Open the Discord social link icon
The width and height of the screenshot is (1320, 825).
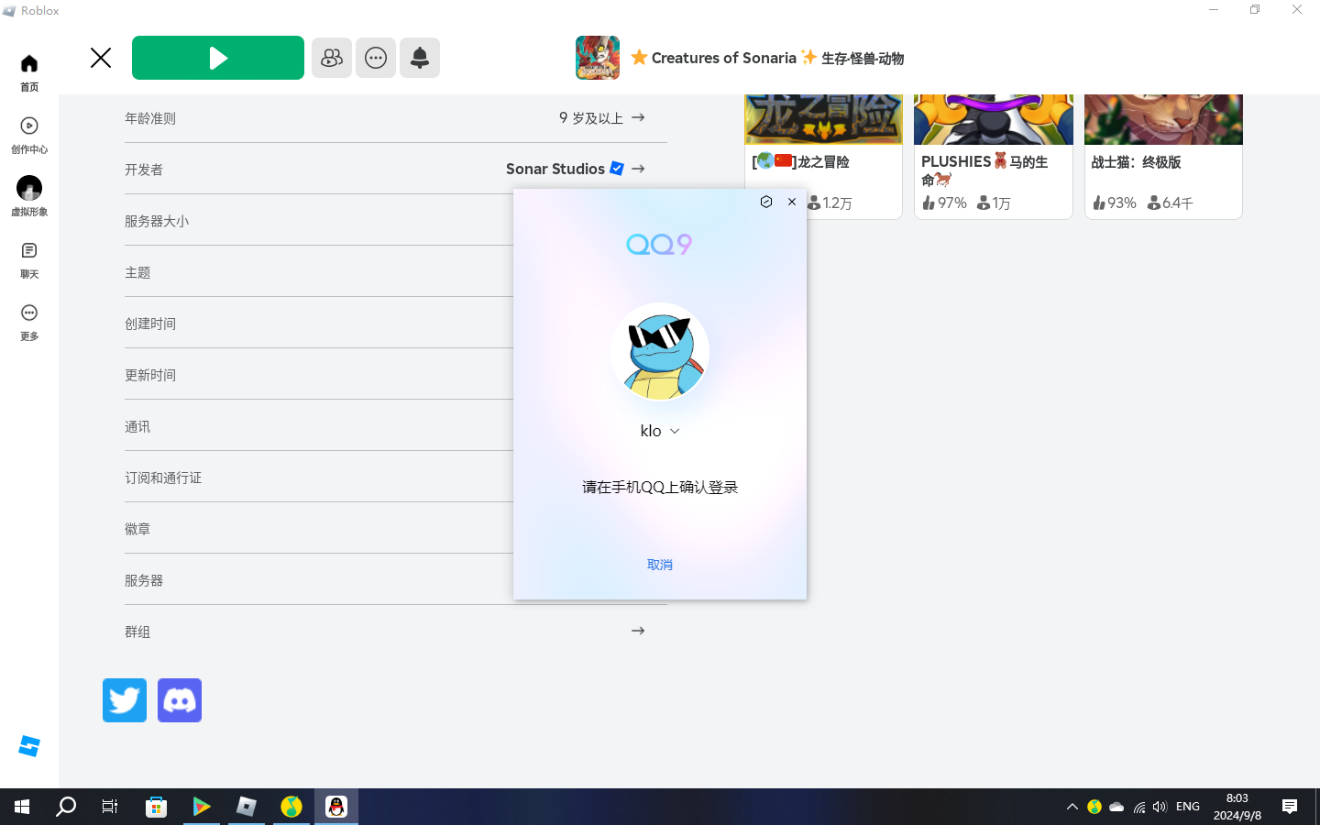coord(180,700)
